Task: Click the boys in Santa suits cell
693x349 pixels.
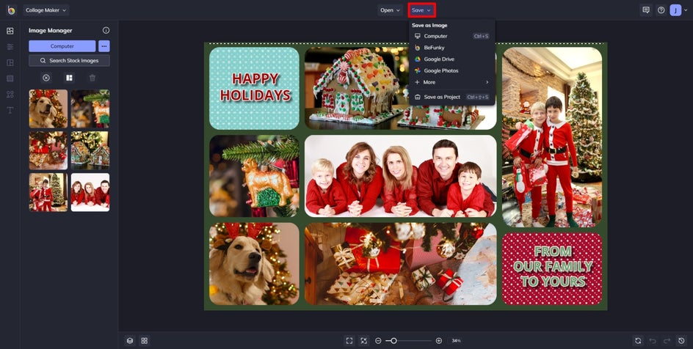Action: coord(552,137)
